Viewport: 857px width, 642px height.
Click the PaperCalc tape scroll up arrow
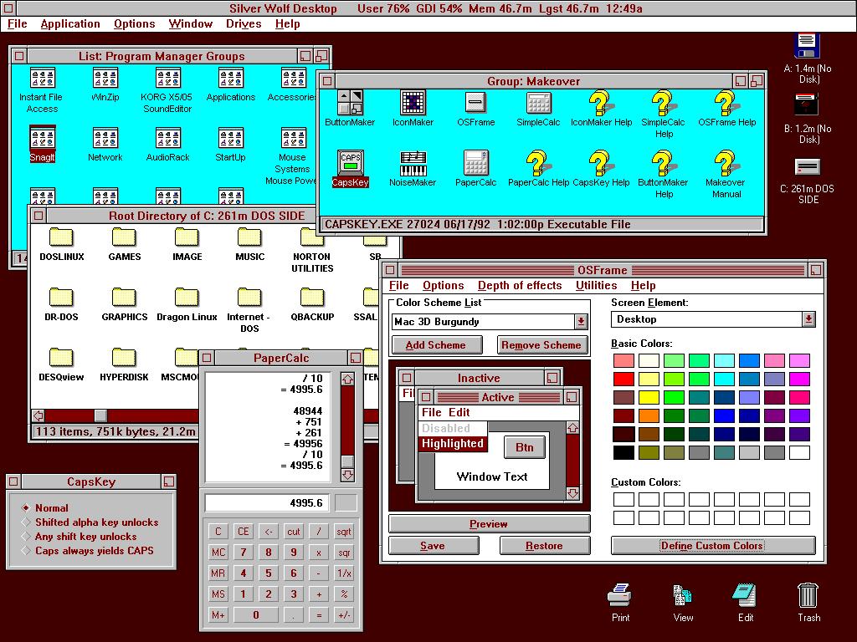tap(347, 380)
